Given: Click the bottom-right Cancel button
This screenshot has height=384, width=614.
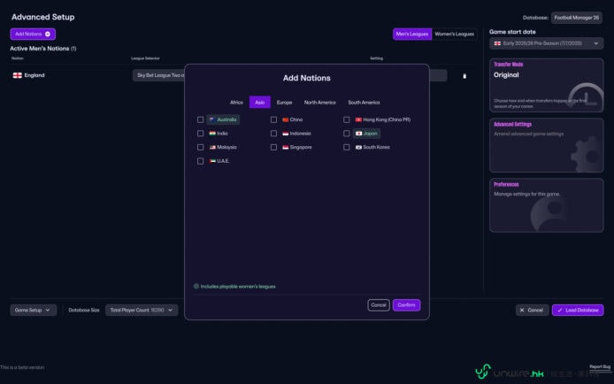Looking at the screenshot, I should tap(532, 310).
